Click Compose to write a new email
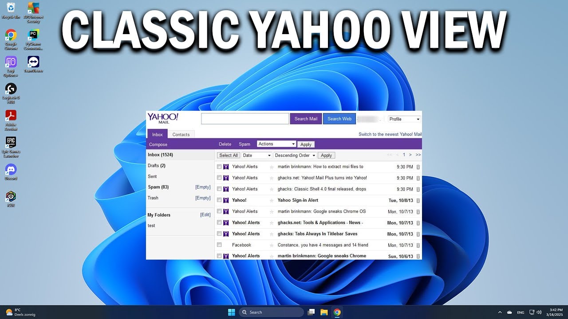The width and height of the screenshot is (568, 319). (158, 144)
